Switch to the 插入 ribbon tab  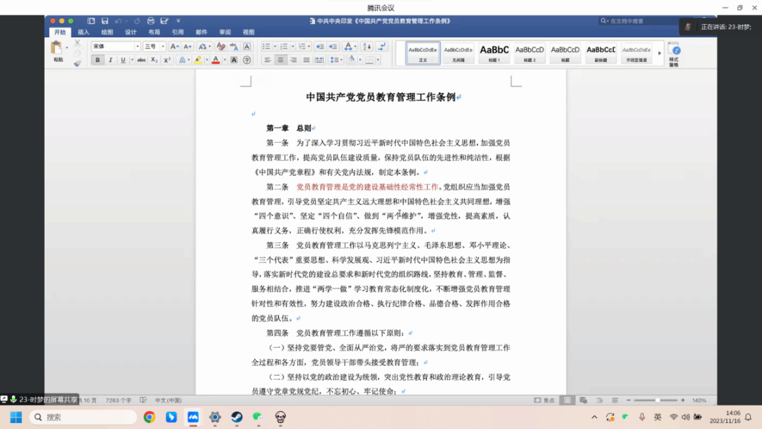tap(83, 32)
